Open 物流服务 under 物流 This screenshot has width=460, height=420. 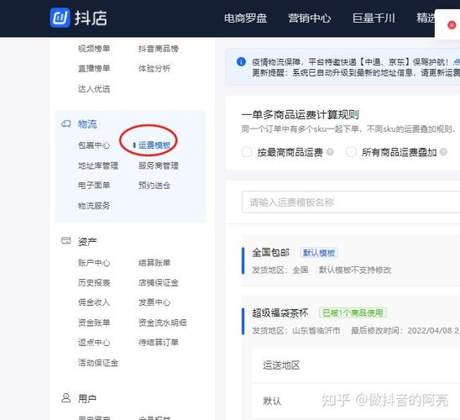click(94, 206)
